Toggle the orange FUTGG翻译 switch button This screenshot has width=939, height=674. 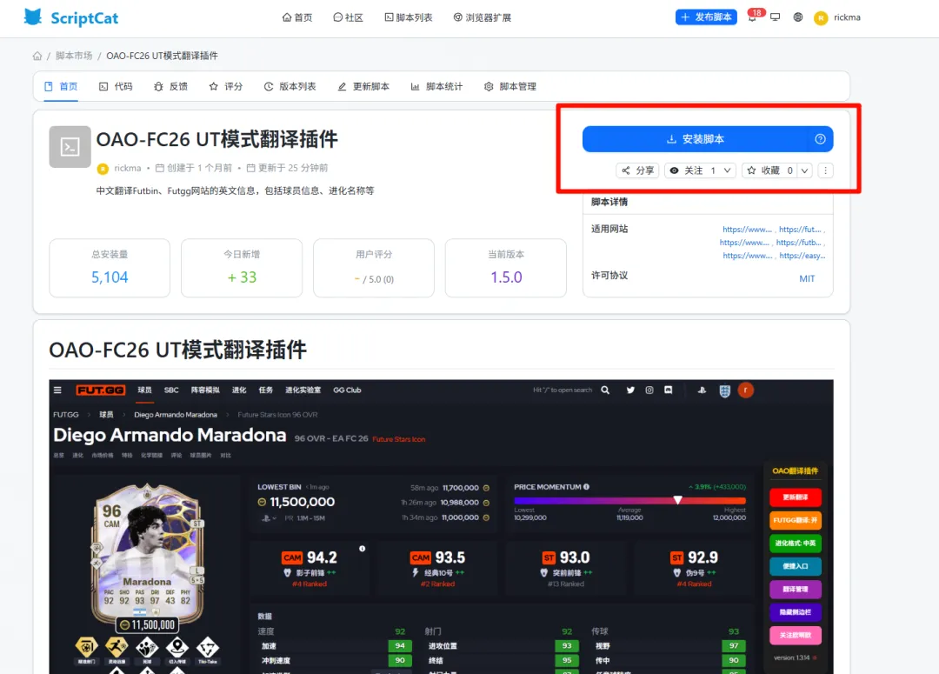(796, 520)
